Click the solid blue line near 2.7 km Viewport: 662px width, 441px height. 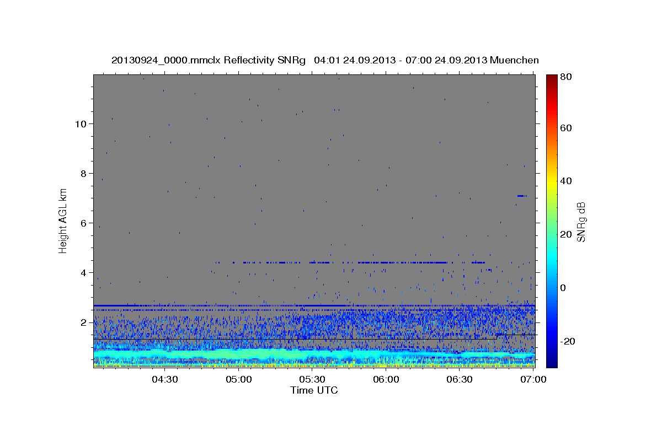pyautogui.click(x=314, y=305)
